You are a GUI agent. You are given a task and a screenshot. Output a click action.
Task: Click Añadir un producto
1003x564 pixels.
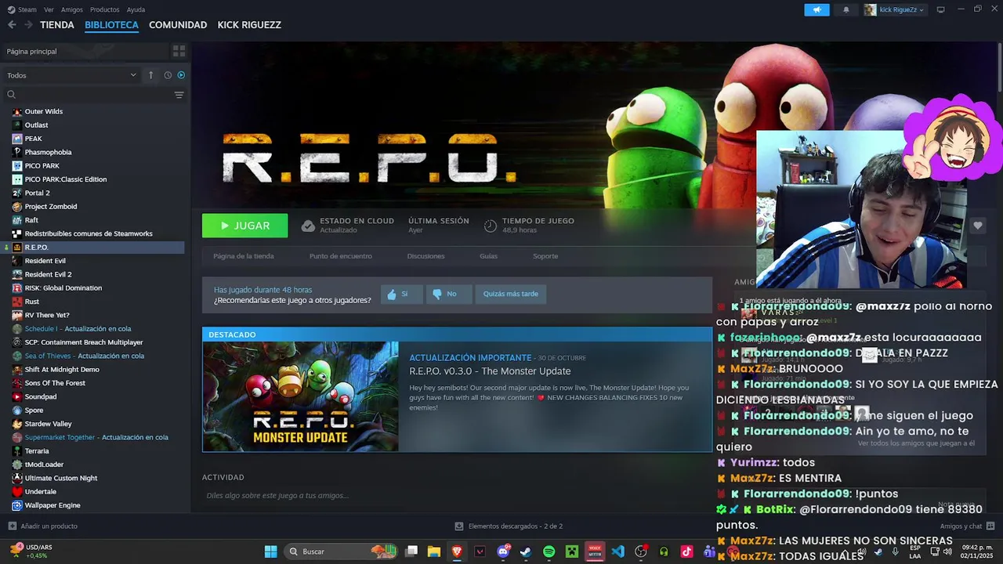(43, 526)
